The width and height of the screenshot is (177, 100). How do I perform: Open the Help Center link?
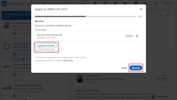tap(68, 60)
